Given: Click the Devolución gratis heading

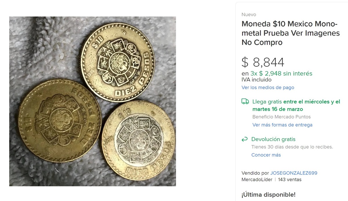Looking at the screenshot, I should click(273, 139).
